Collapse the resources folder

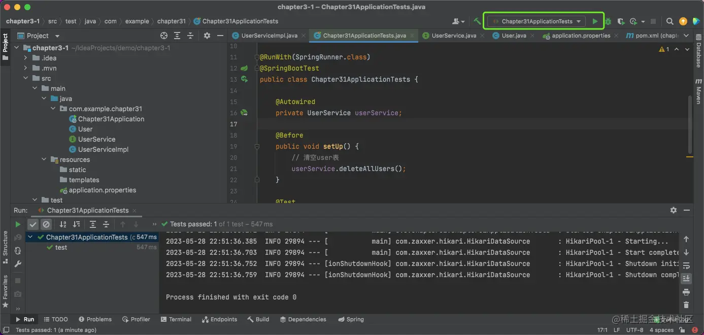click(x=44, y=159)
